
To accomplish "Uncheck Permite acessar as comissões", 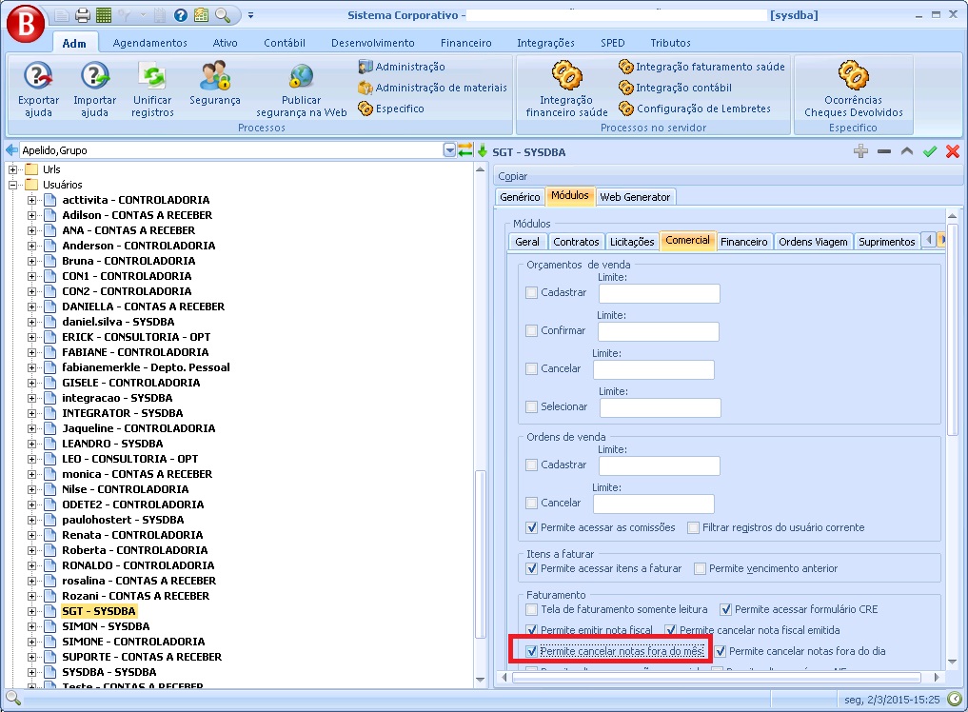I will click(532, 527).
